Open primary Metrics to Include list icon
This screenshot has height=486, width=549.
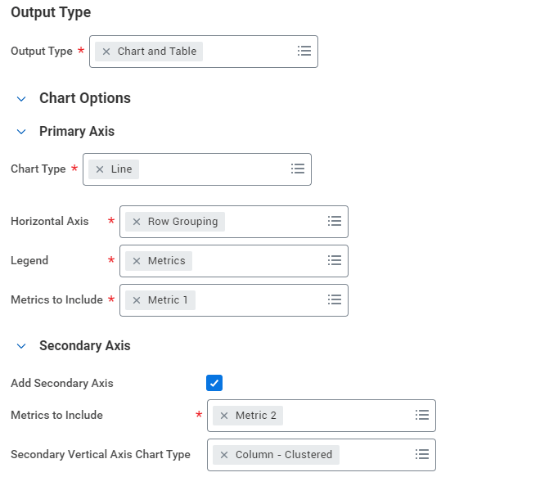pos(335,299)
